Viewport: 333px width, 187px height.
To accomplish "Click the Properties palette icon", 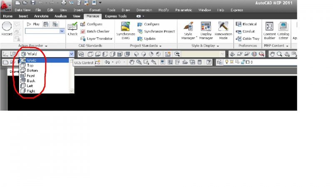I will (163, 62).
